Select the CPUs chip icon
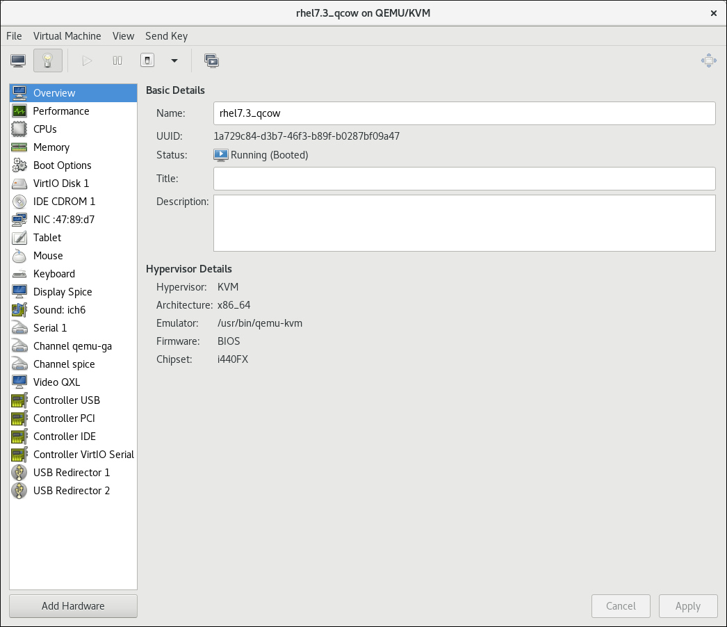Viewport: 727px width, 627px height. (19, 129)
